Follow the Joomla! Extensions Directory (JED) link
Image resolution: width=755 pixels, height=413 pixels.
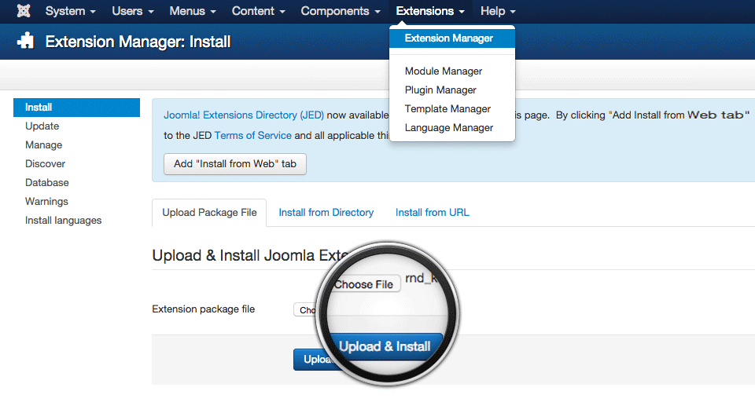coord(244,115)
